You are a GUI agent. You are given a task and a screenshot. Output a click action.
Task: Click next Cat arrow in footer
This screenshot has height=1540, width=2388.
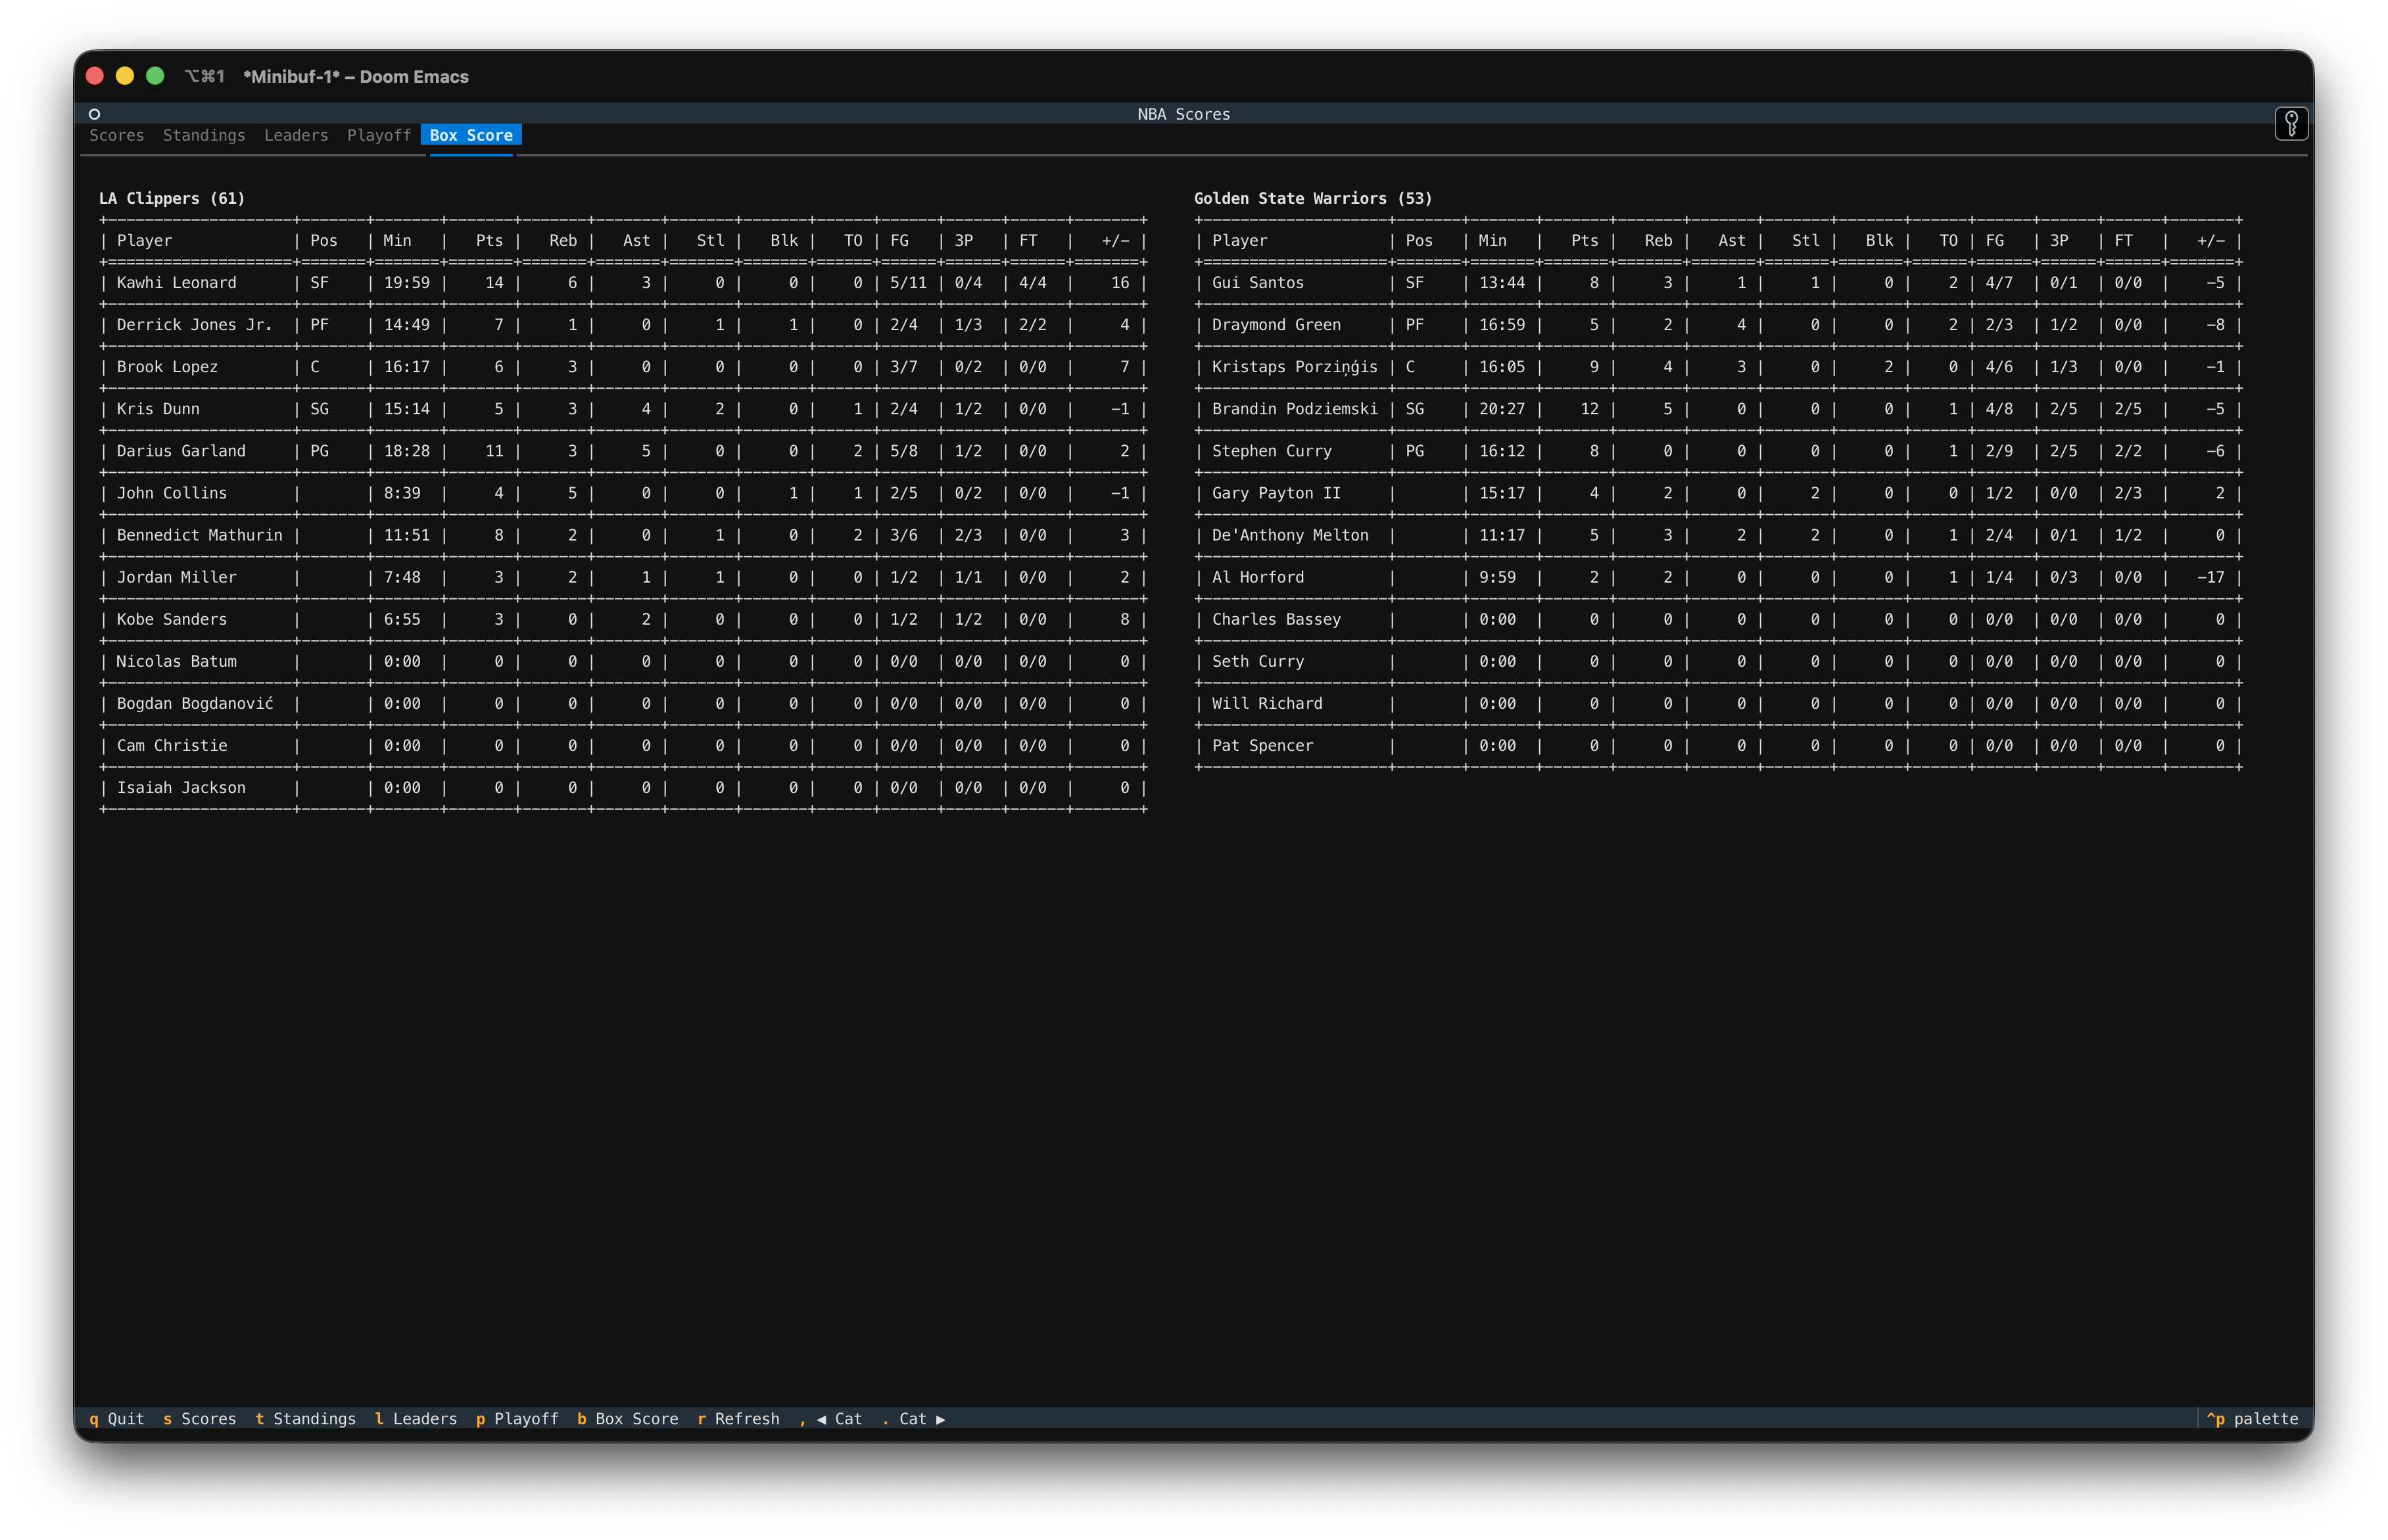(914, 1419)
